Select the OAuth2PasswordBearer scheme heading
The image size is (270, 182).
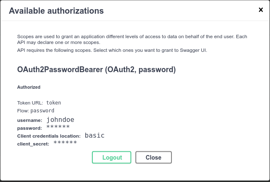click(x=96, y=70)
